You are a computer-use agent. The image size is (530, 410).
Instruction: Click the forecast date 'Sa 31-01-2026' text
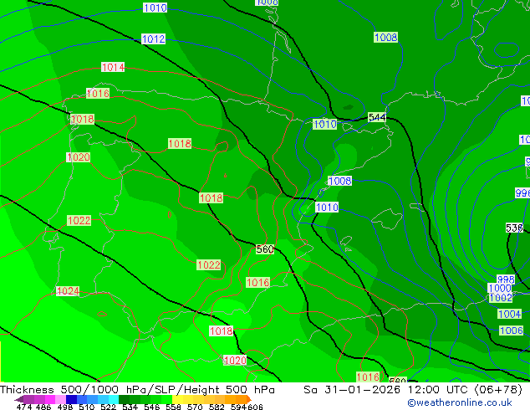[352, 390]
